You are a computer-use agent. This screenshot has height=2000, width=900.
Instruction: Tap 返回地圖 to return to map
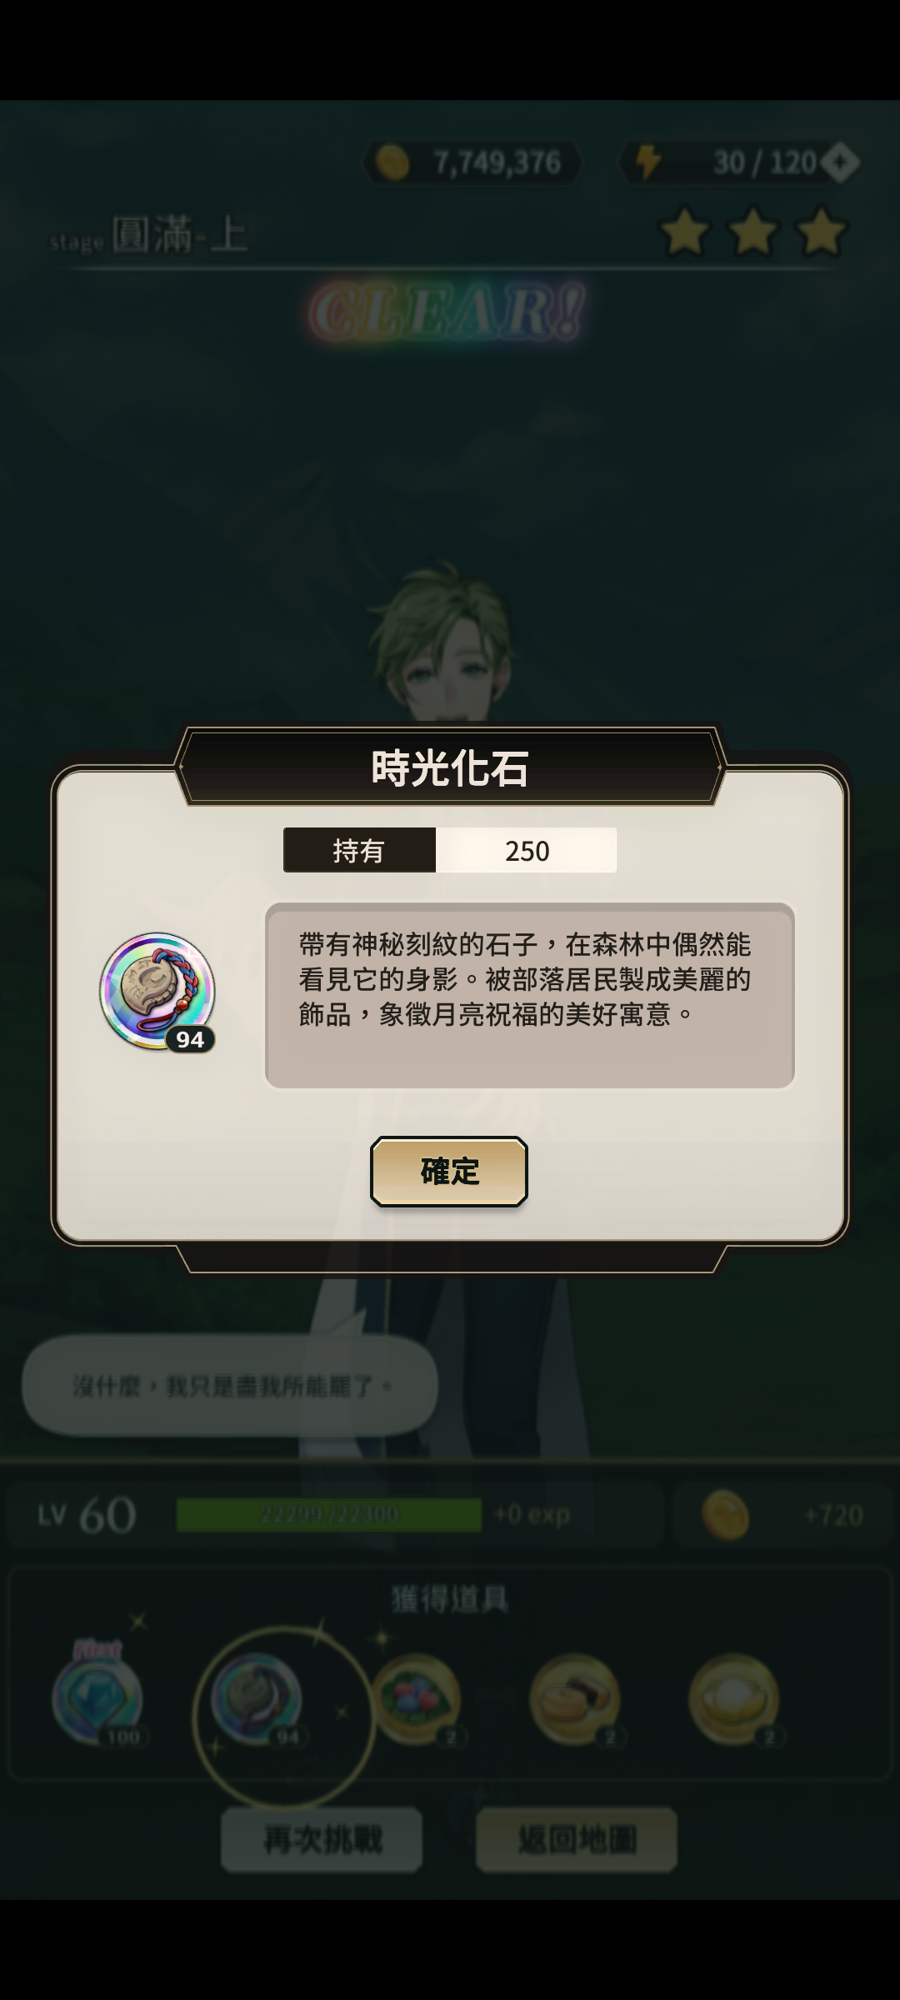click(x=577, y=1838)
